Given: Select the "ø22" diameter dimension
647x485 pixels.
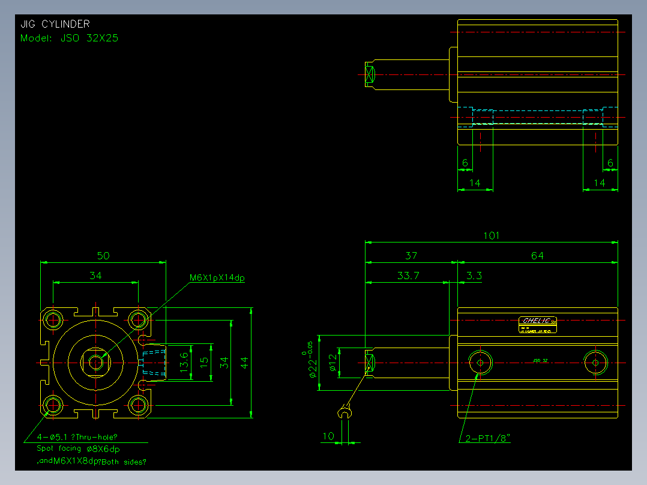Looking at the screenshot, I should click(313, 368).
